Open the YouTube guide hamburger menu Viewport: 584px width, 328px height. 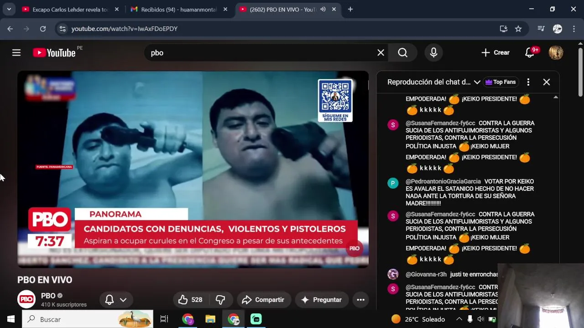pos(16,53)
